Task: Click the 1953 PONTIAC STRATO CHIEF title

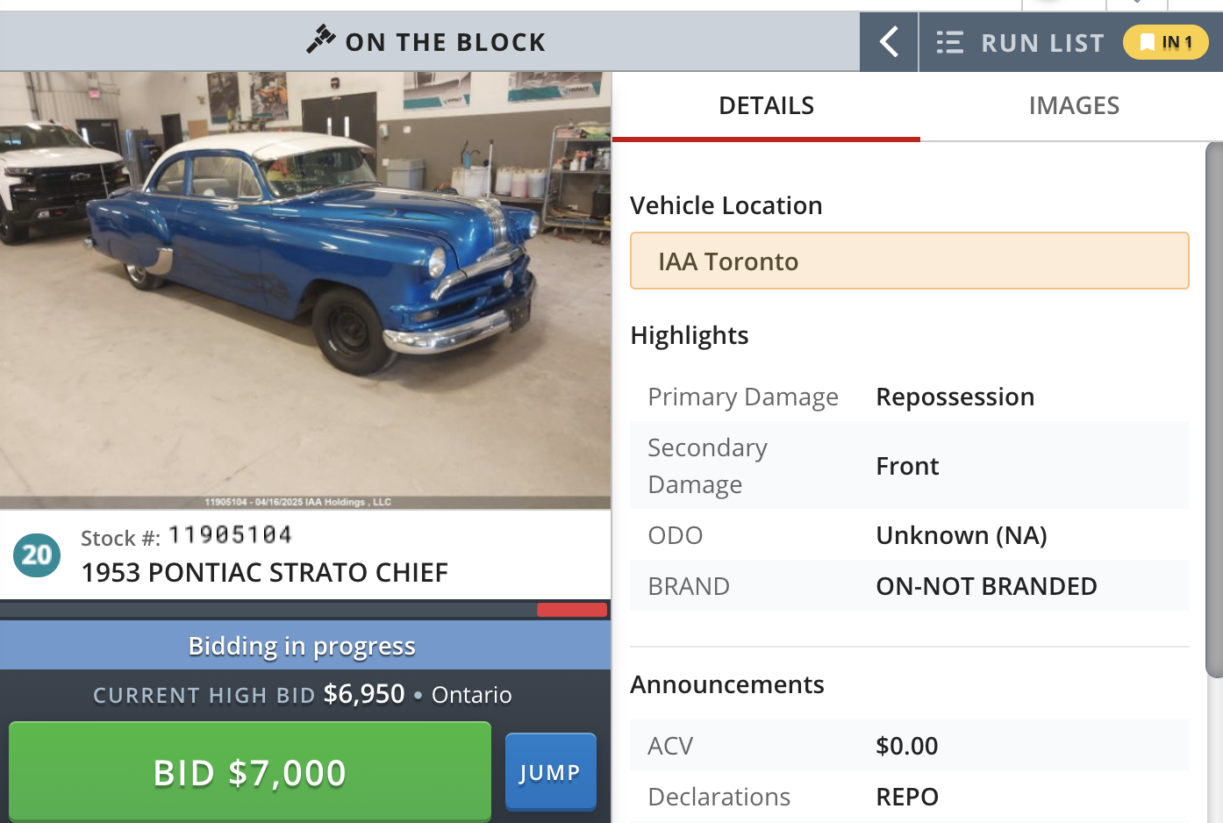Action: [264, 572]
